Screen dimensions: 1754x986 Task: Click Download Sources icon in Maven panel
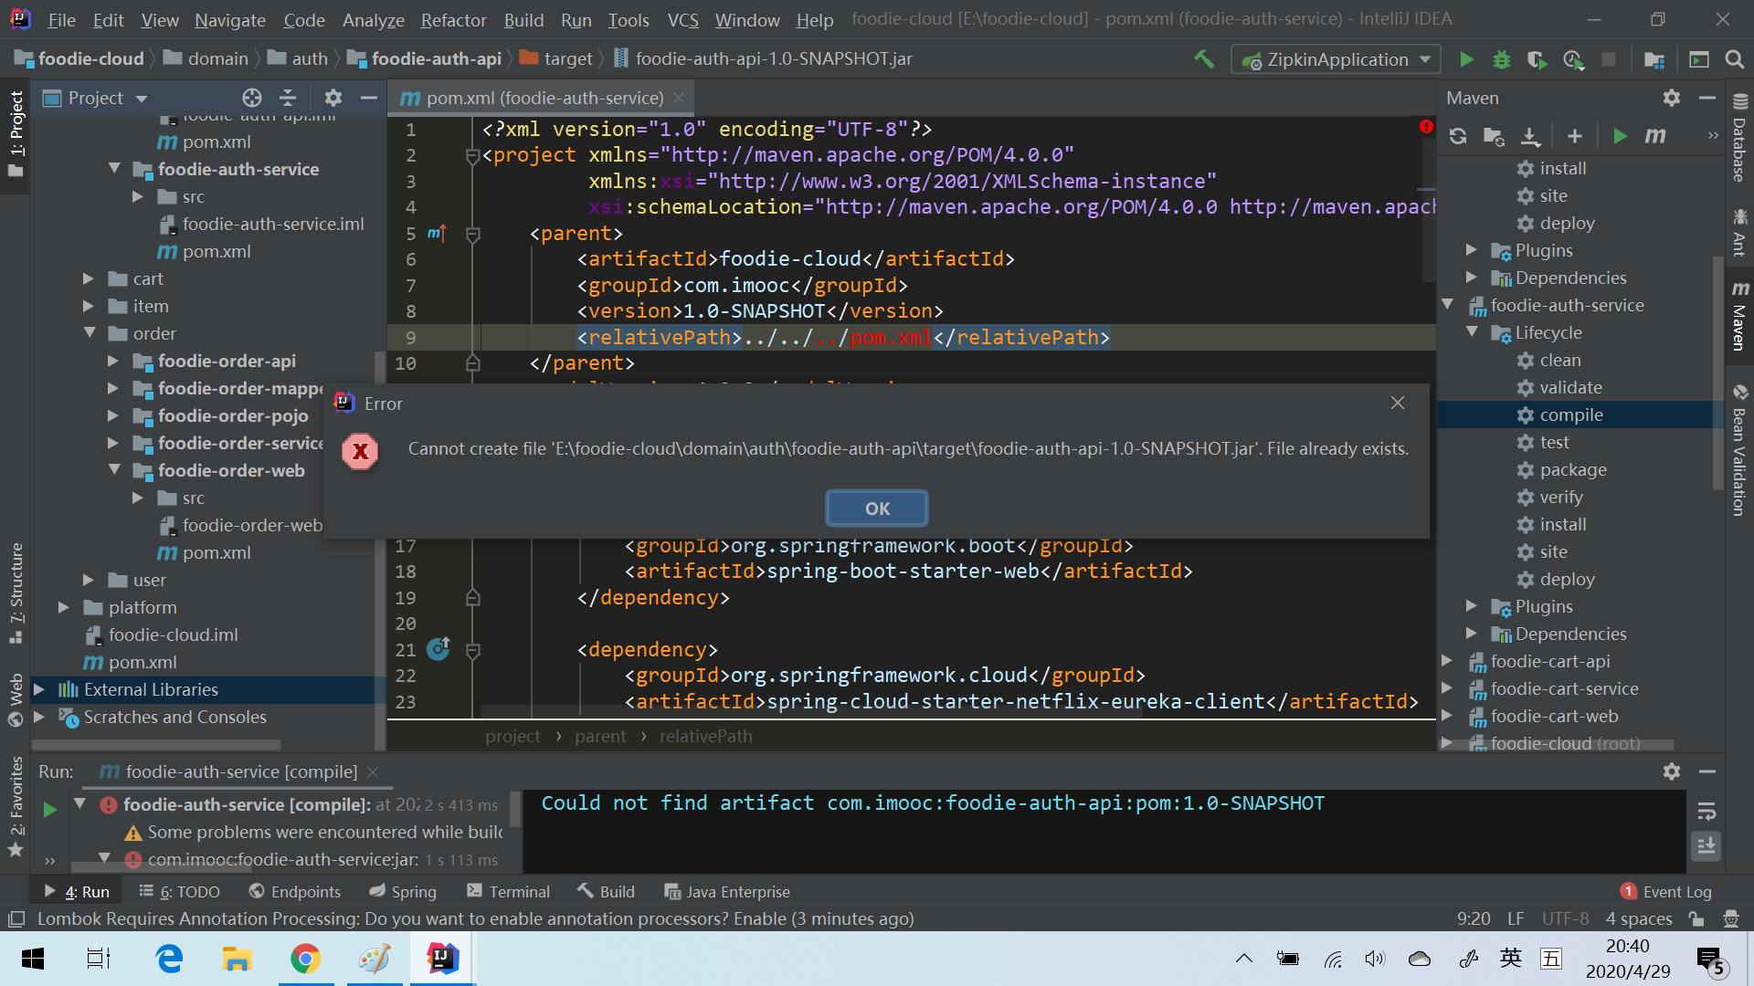pos(1530,136)
